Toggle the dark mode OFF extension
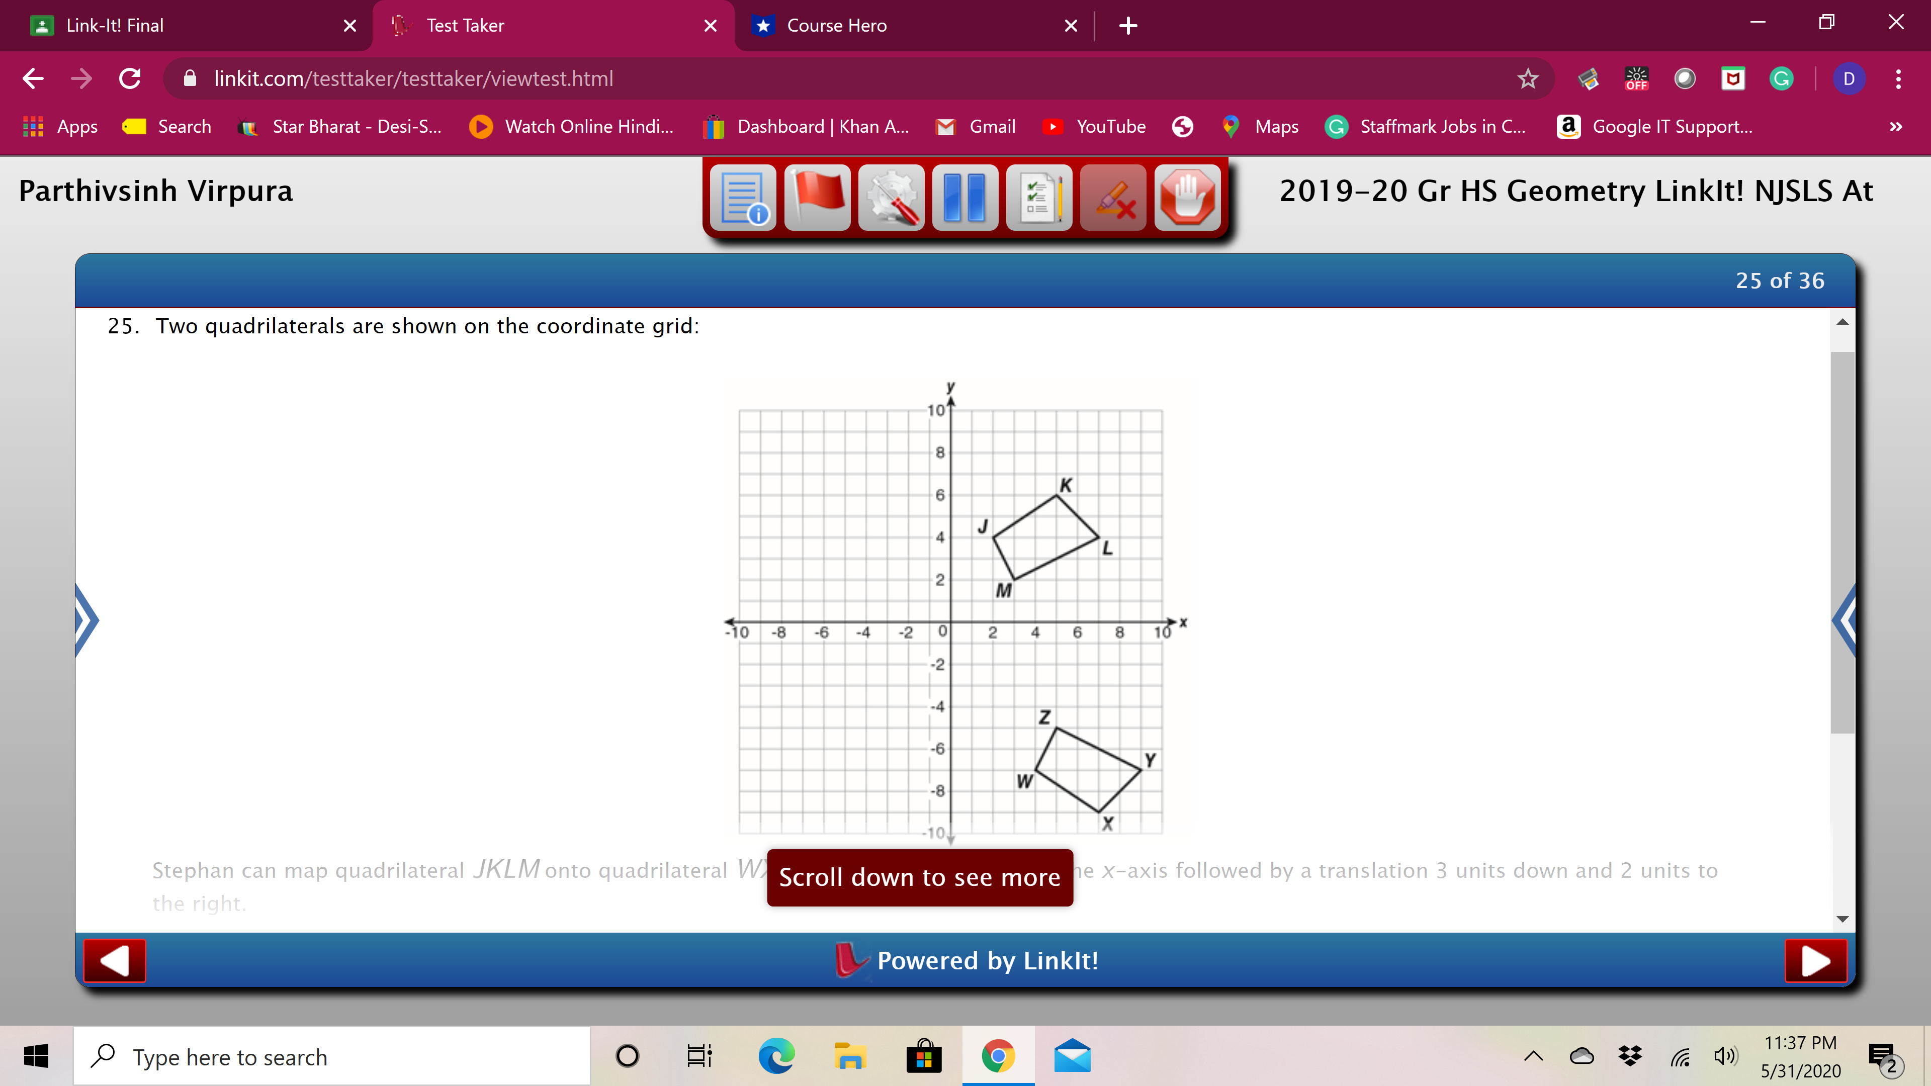The image size is (1931, 1086). 1637,79
